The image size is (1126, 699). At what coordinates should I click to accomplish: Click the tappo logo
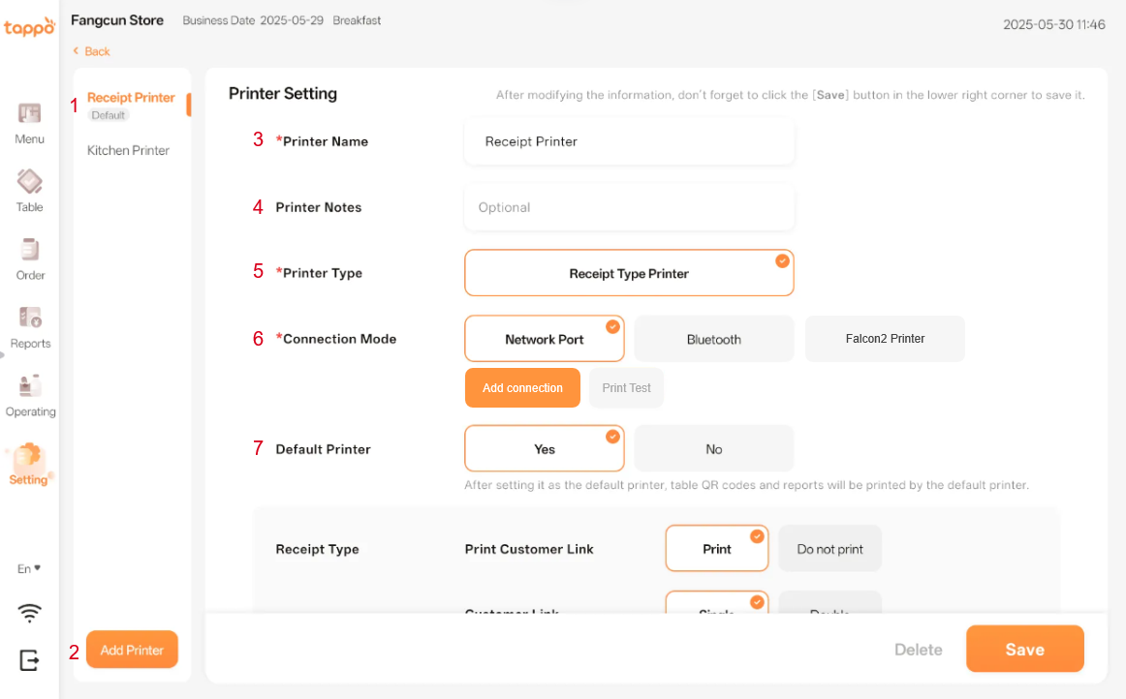[x=29, y=28]
